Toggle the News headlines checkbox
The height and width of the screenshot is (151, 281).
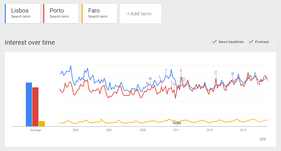pos(214,42)
